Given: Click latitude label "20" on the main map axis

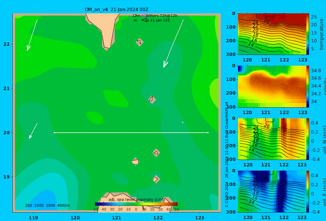Looking at the screenshot, I should pyautogui.click(x=7, y=133).
